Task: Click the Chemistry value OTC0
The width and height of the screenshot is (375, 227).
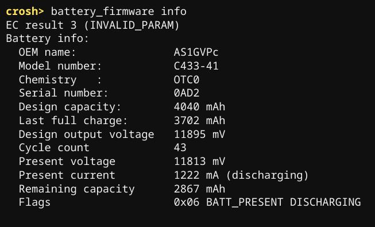Action: pyautogui.click(x=187, y=79)
